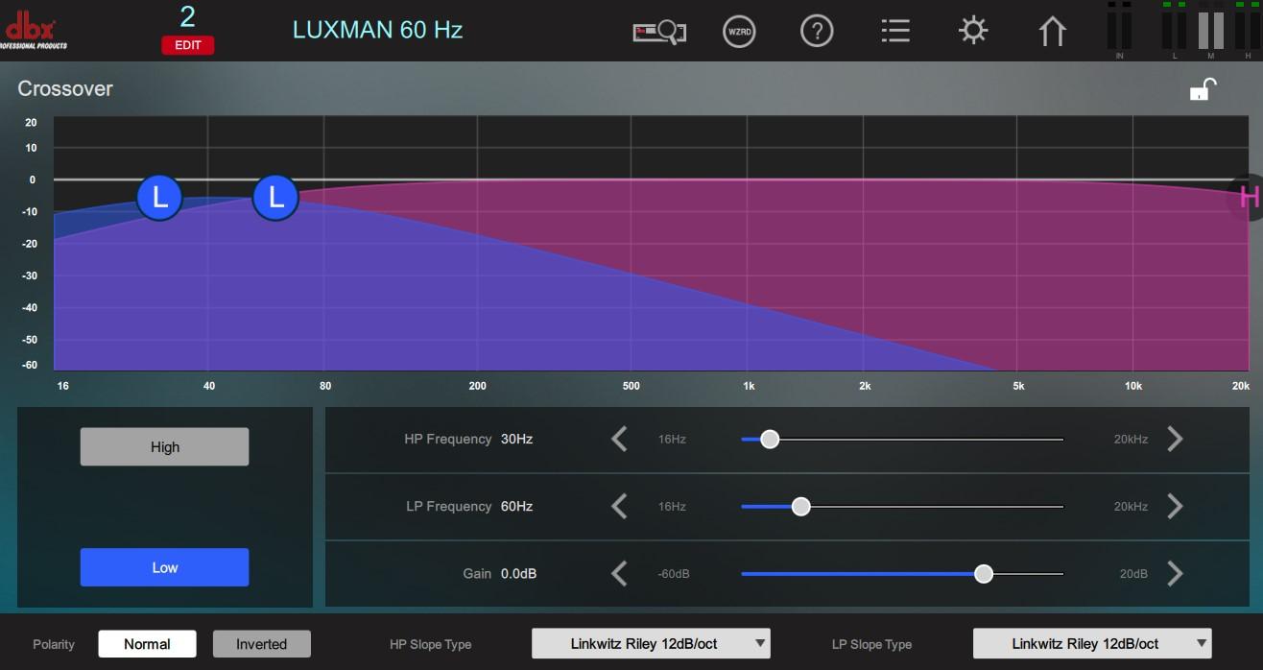The height and width of the screenshot is (670, 1263).
Task: Open the help question mark icon
Action: [816, 32]
